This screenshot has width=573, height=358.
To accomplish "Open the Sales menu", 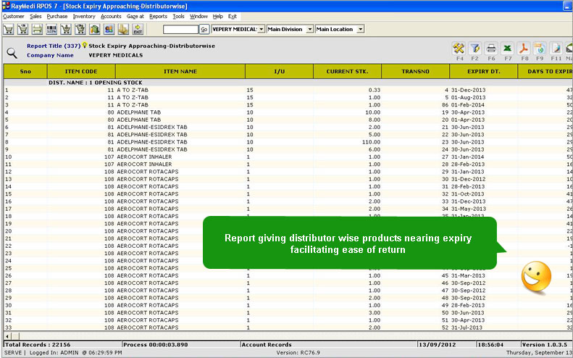I will 35,17.
